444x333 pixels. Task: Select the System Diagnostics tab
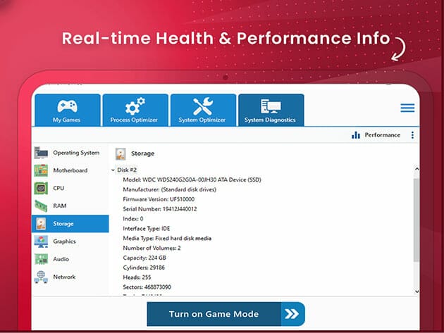click(x=271, y=111)
